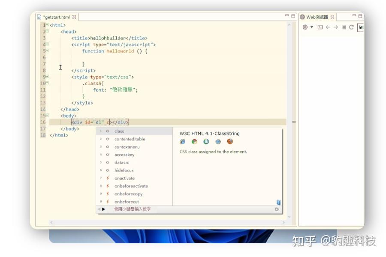The width and height of the screenshot is (386, 257).
Task: Collapse the head tag fold on line 2
Action: [x=47, y=31]
